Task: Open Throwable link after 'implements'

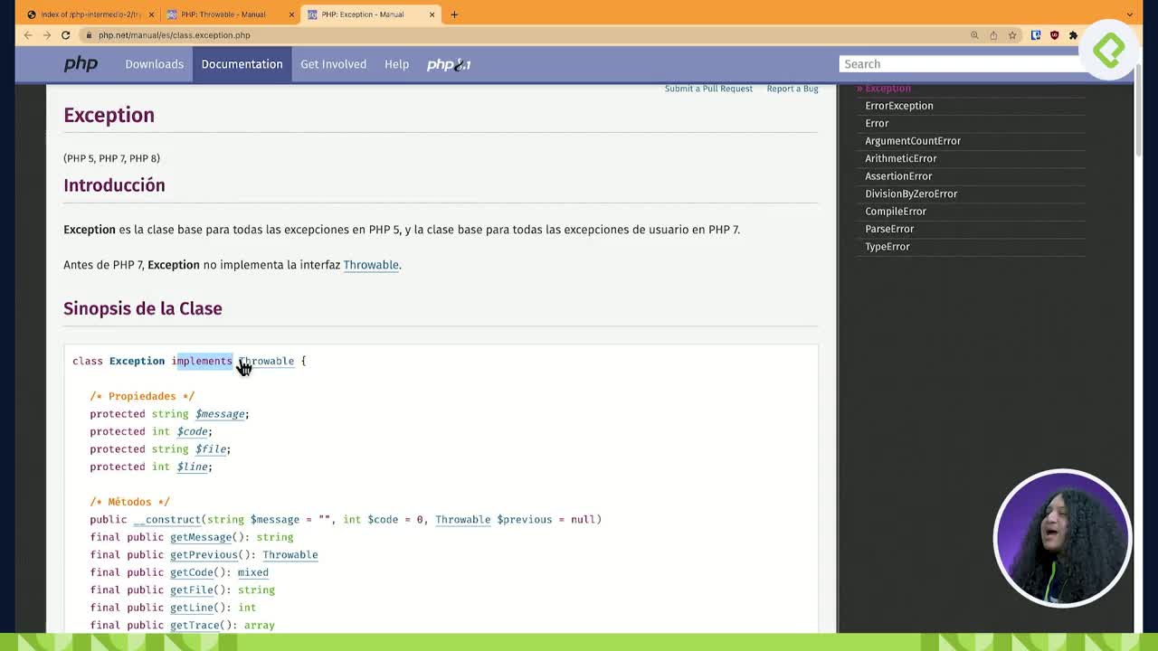Action: (266, 361)
